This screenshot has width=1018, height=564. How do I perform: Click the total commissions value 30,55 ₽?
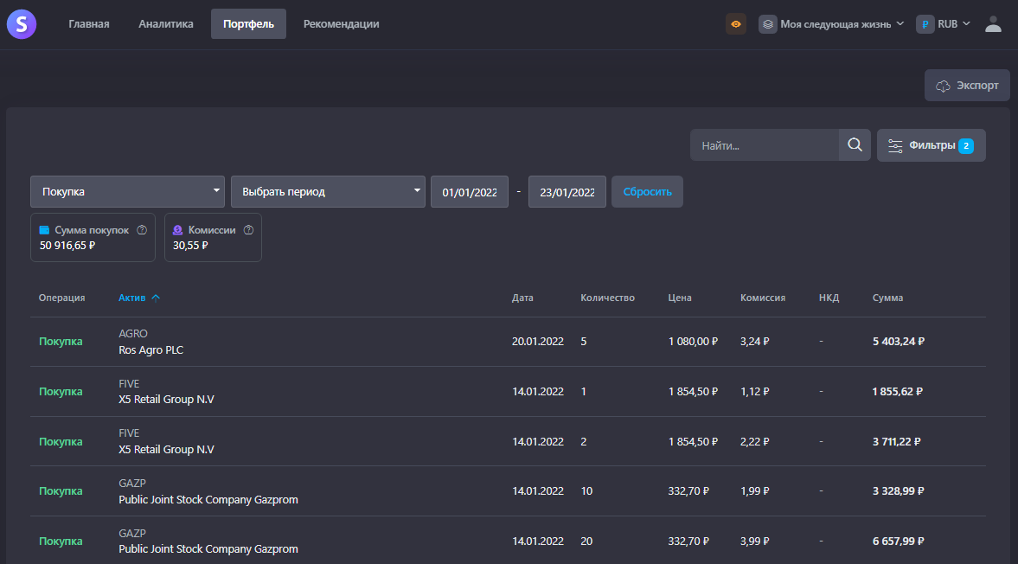190,246
